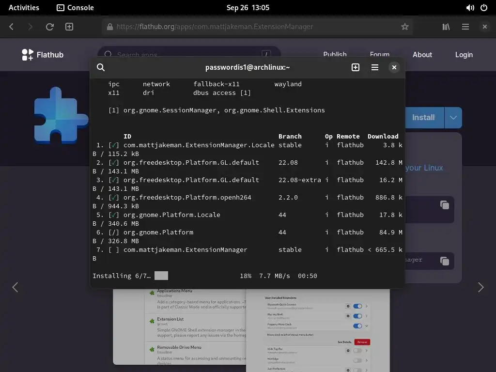Open the power menu in top bar

(484, 8)
